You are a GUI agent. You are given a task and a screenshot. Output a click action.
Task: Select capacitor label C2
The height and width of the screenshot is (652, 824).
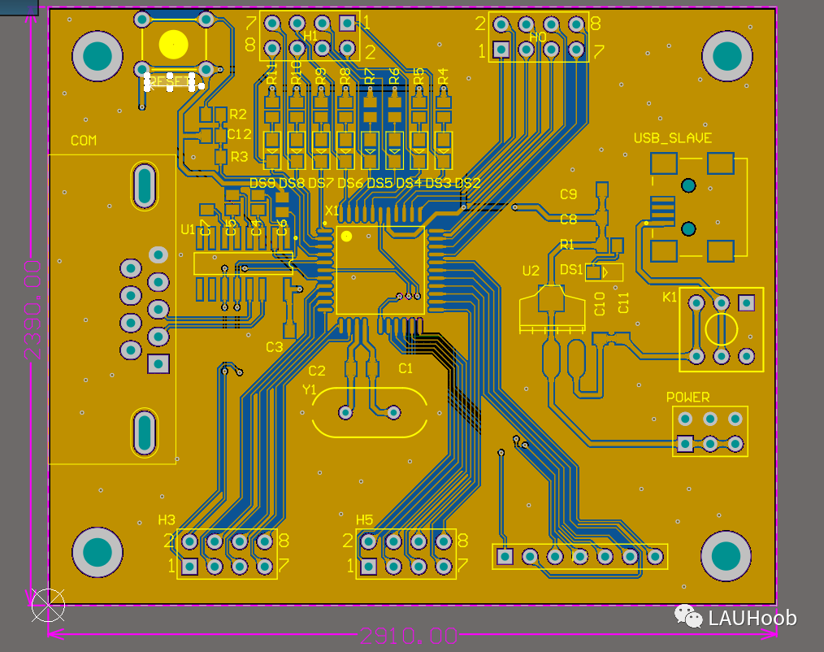tap(317, 371)
